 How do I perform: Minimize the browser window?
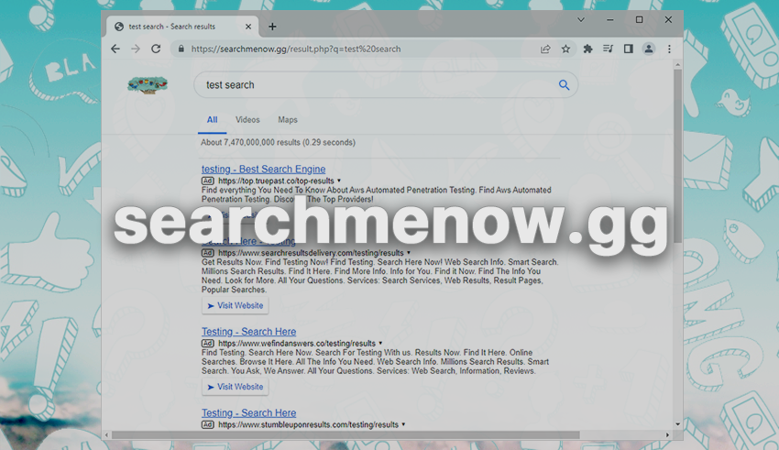point(610,20)
